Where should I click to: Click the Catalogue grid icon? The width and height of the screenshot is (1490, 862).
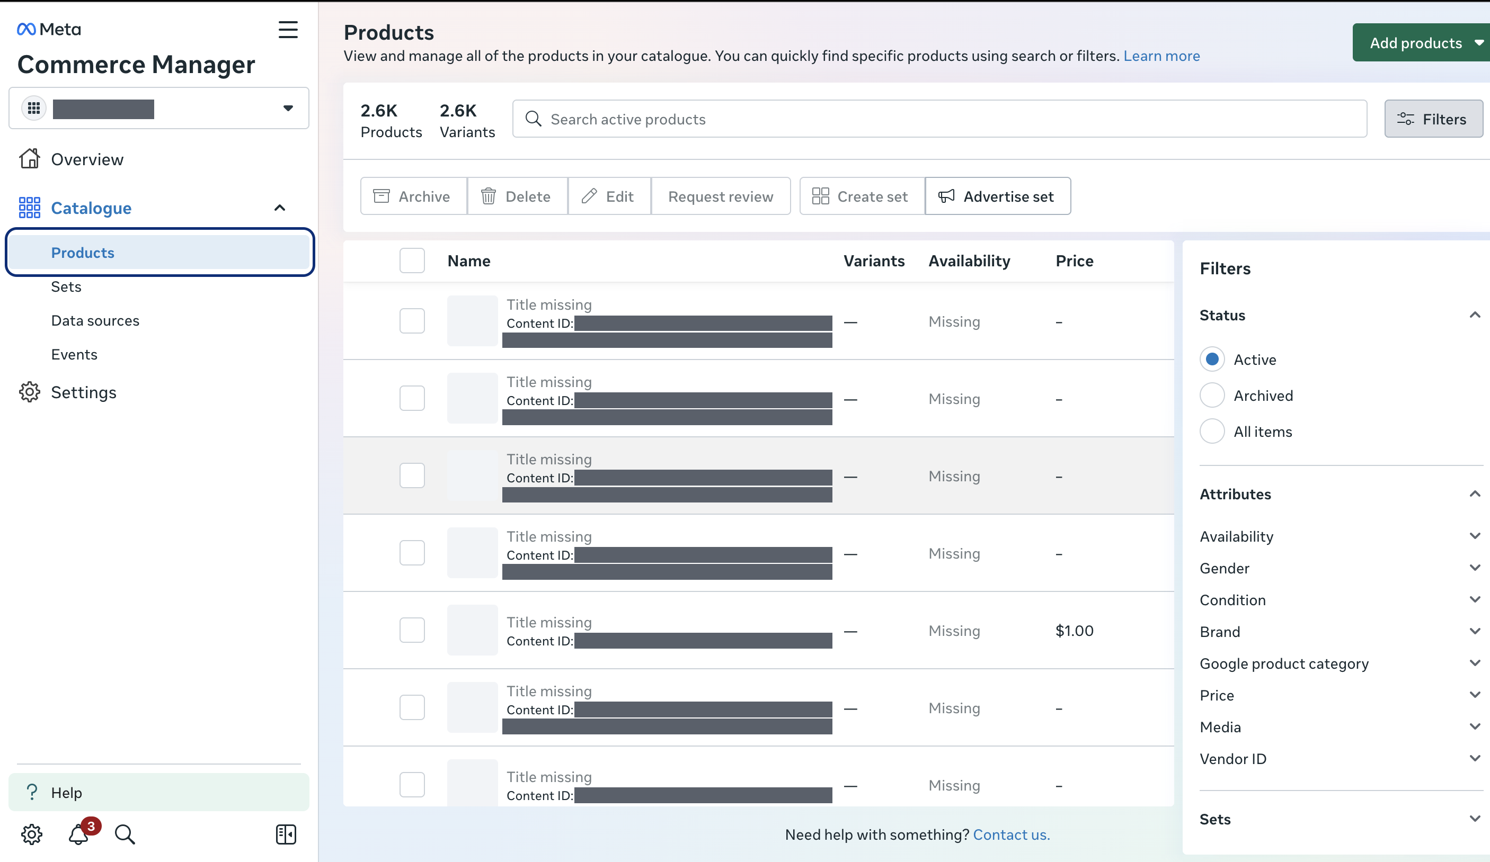[30, 208]
